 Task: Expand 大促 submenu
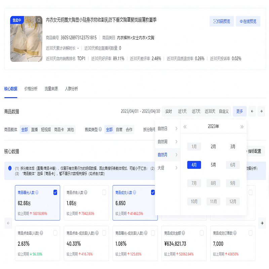[167, 168]
